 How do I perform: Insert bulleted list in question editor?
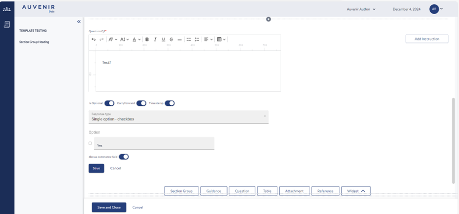pos(189,39)
